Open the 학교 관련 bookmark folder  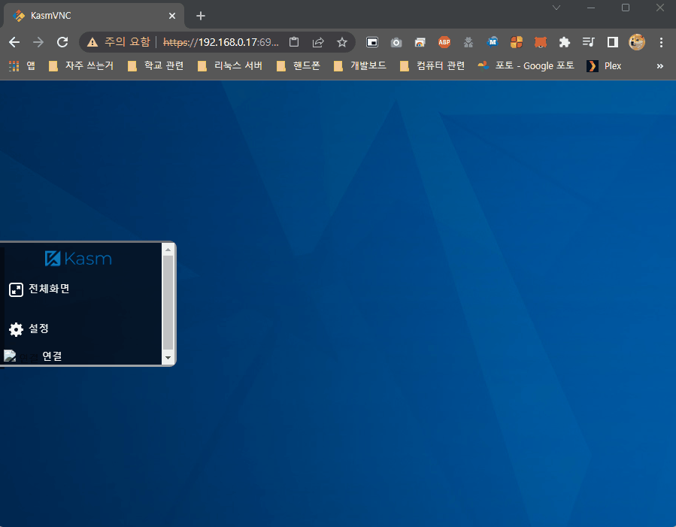pyautogui.click(x=156, y=66)
